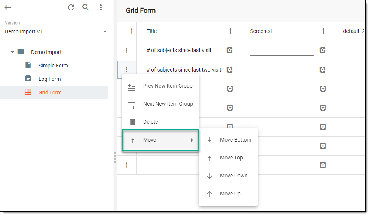Open grid header row options menu
The width and height of the screenshot is (370, 216).
132,31
